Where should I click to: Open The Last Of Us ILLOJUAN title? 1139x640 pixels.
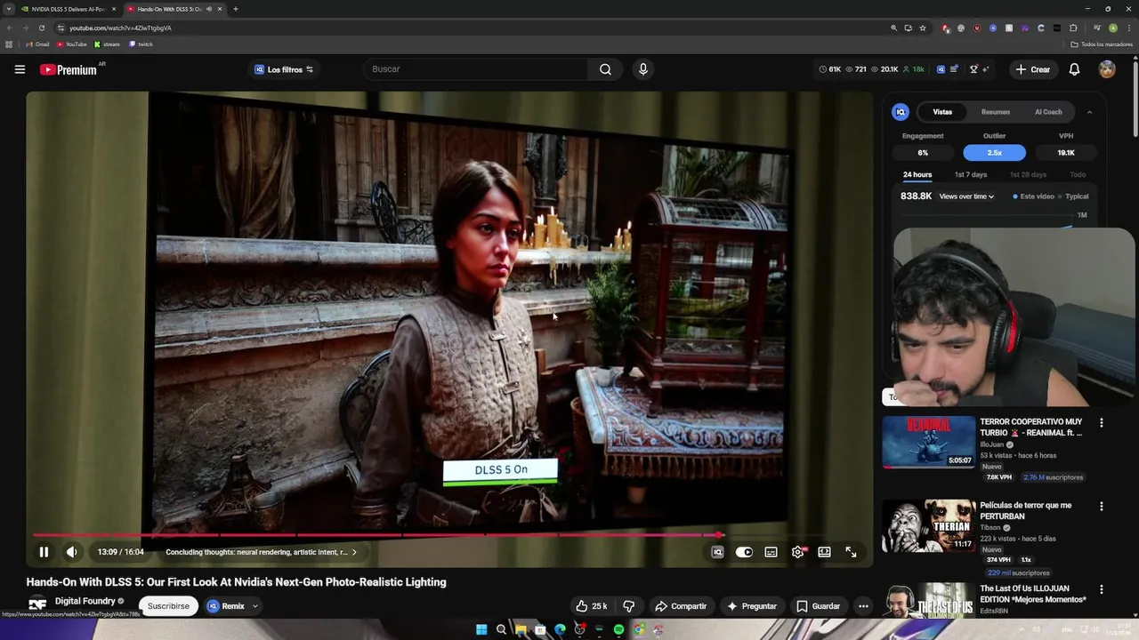pos(1032,594)
